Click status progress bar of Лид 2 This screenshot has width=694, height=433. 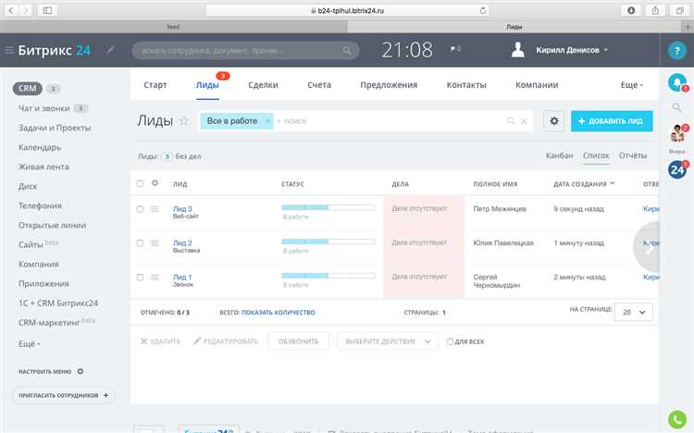[x=328, y=241]
